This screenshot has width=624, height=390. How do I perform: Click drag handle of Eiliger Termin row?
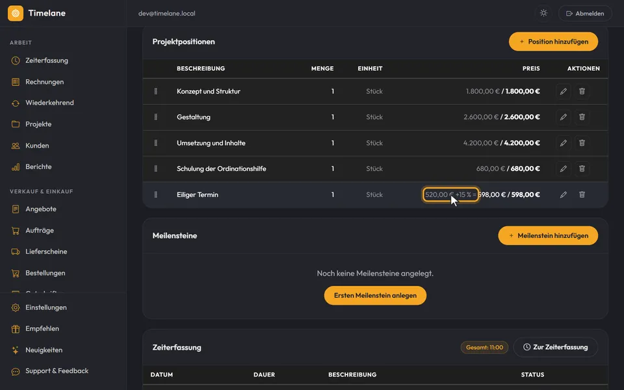click(x=155, y=194)
